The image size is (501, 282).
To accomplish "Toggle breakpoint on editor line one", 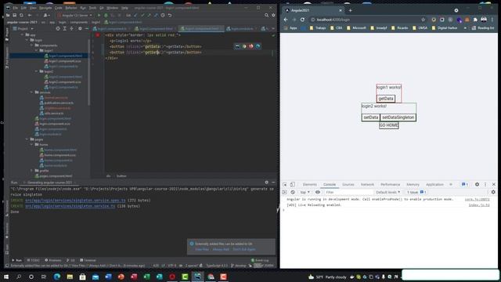I will click(x=97, y=34).
